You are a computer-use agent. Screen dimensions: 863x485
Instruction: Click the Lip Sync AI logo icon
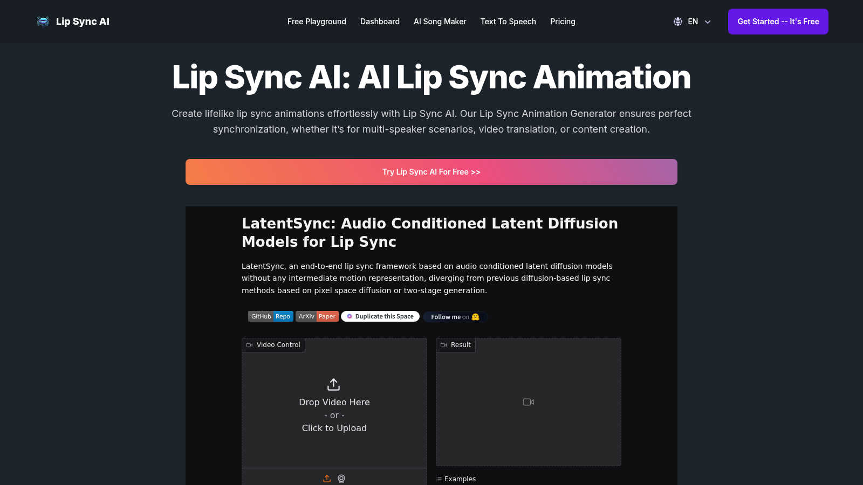point(43,22)
